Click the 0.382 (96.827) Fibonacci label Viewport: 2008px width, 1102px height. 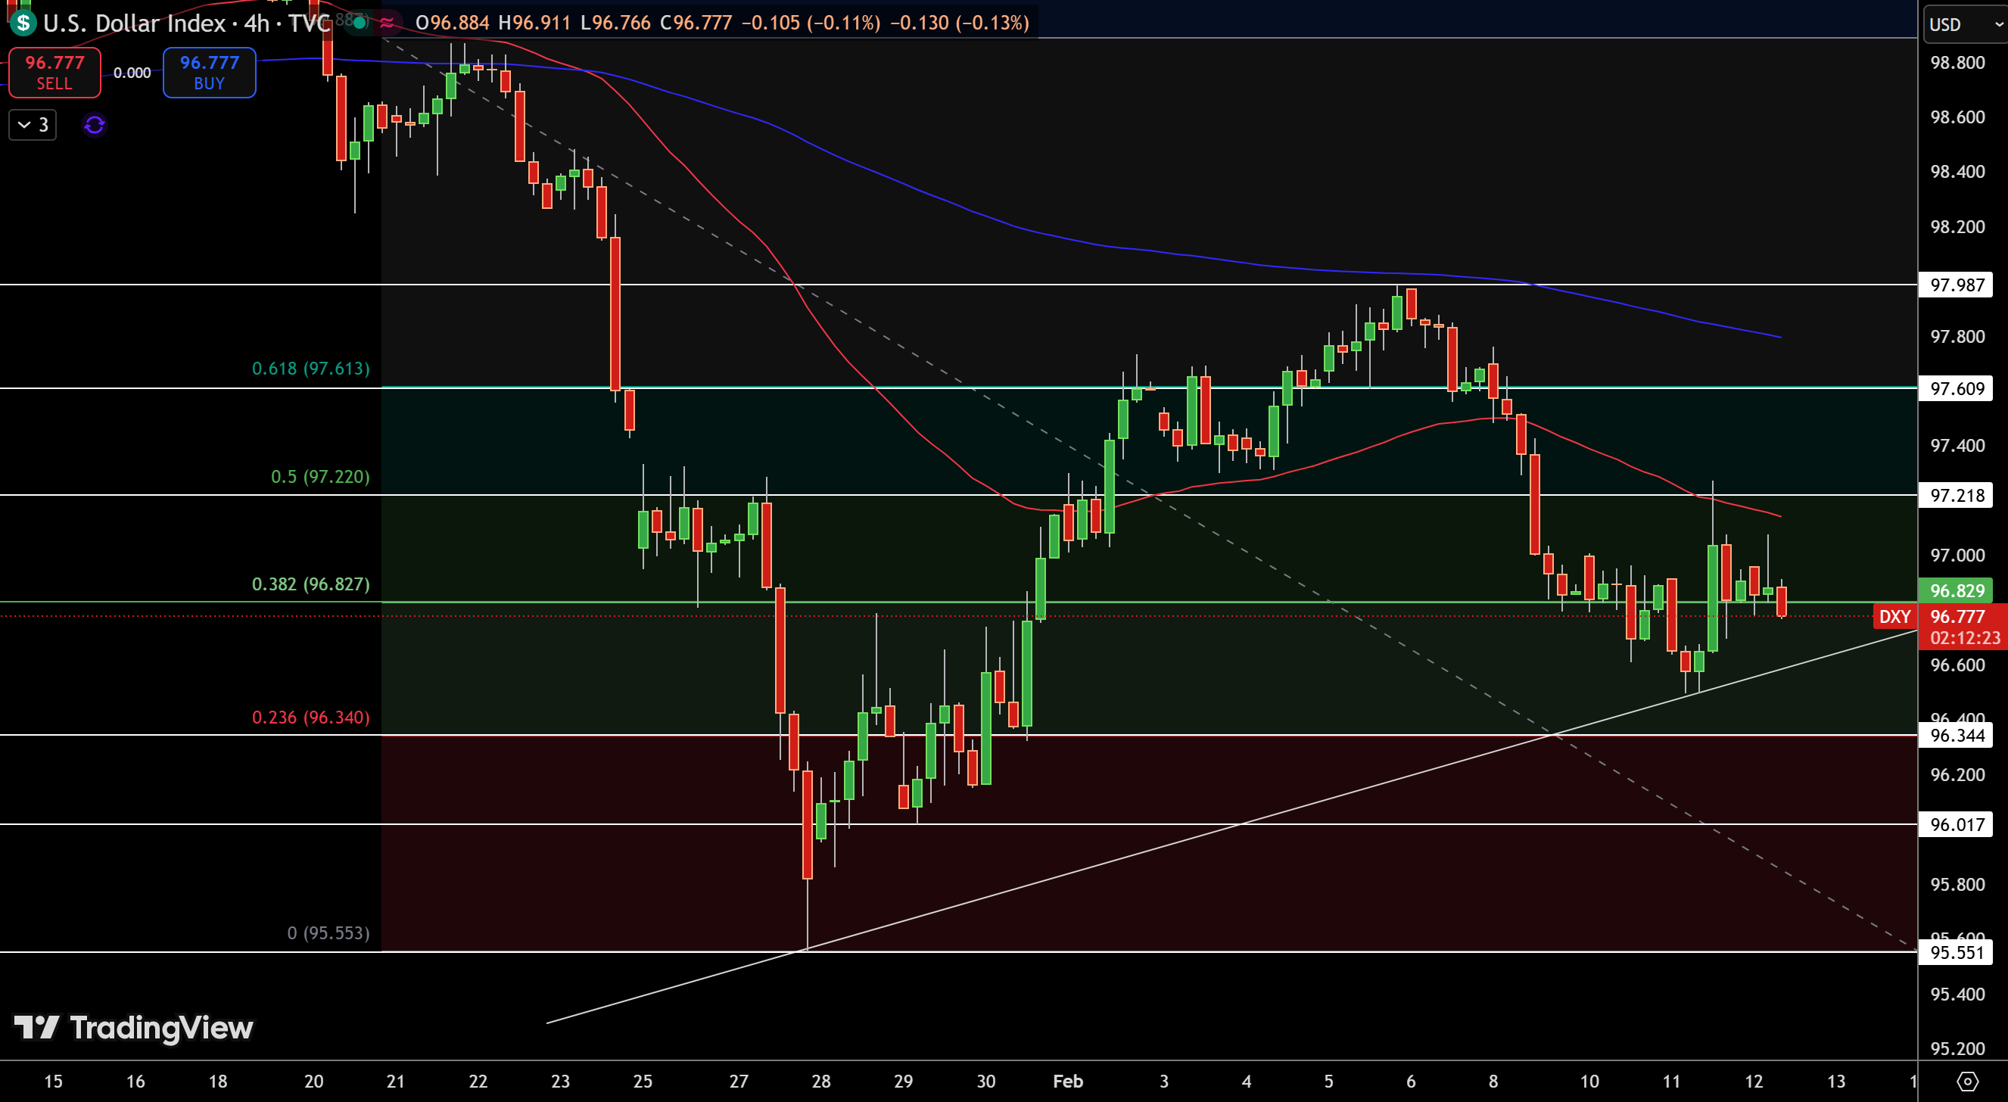[x=311, y=584]
